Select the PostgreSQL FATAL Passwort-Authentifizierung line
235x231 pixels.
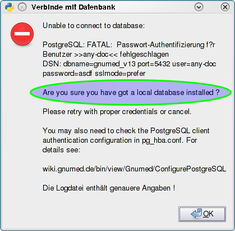coord(129,45)
